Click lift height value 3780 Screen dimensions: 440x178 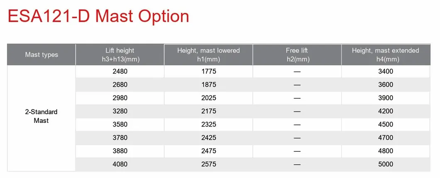coord(120,138)
